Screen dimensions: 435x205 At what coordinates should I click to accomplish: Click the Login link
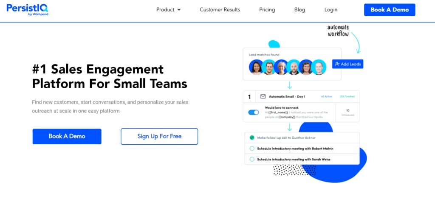tap(331, 10)
